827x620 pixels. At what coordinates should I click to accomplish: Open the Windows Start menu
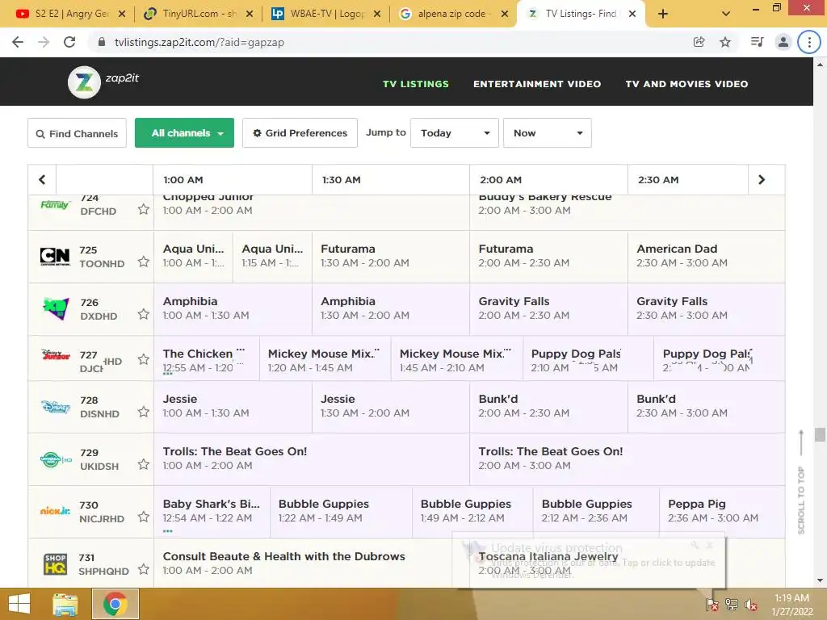(x=19, y=604)
